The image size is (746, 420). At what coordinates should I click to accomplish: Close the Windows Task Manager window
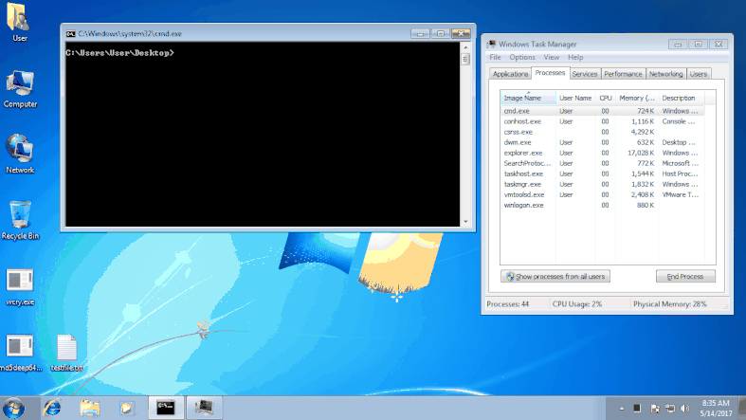[x=719, y=45]
